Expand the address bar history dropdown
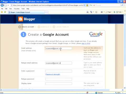The width and height of the screenshot is (126, 94). [84, 5]
